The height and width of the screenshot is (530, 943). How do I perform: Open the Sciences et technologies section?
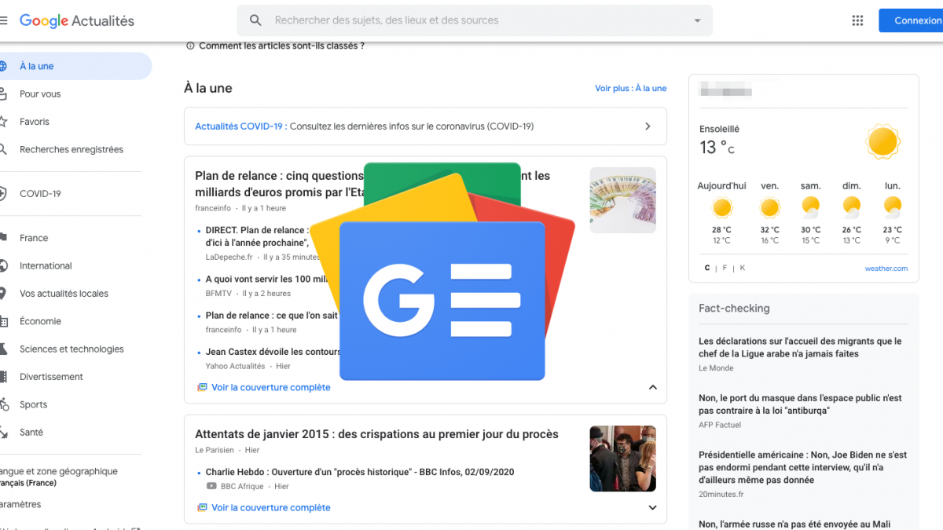pyautogui.click(x=72, y=349)
